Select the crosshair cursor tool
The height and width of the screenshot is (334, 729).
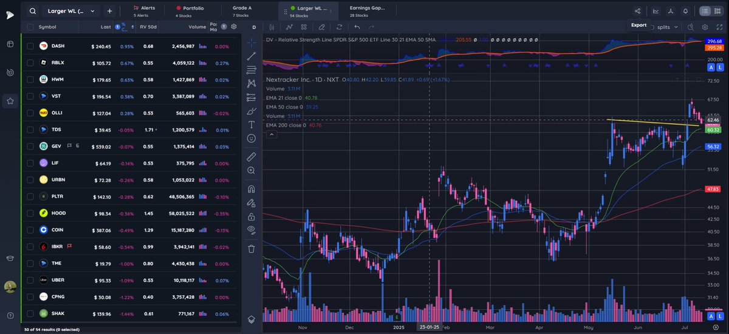tap(252, 42)
